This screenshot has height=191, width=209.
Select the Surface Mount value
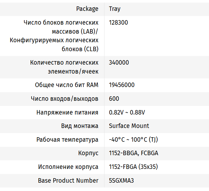pos(129,126)
